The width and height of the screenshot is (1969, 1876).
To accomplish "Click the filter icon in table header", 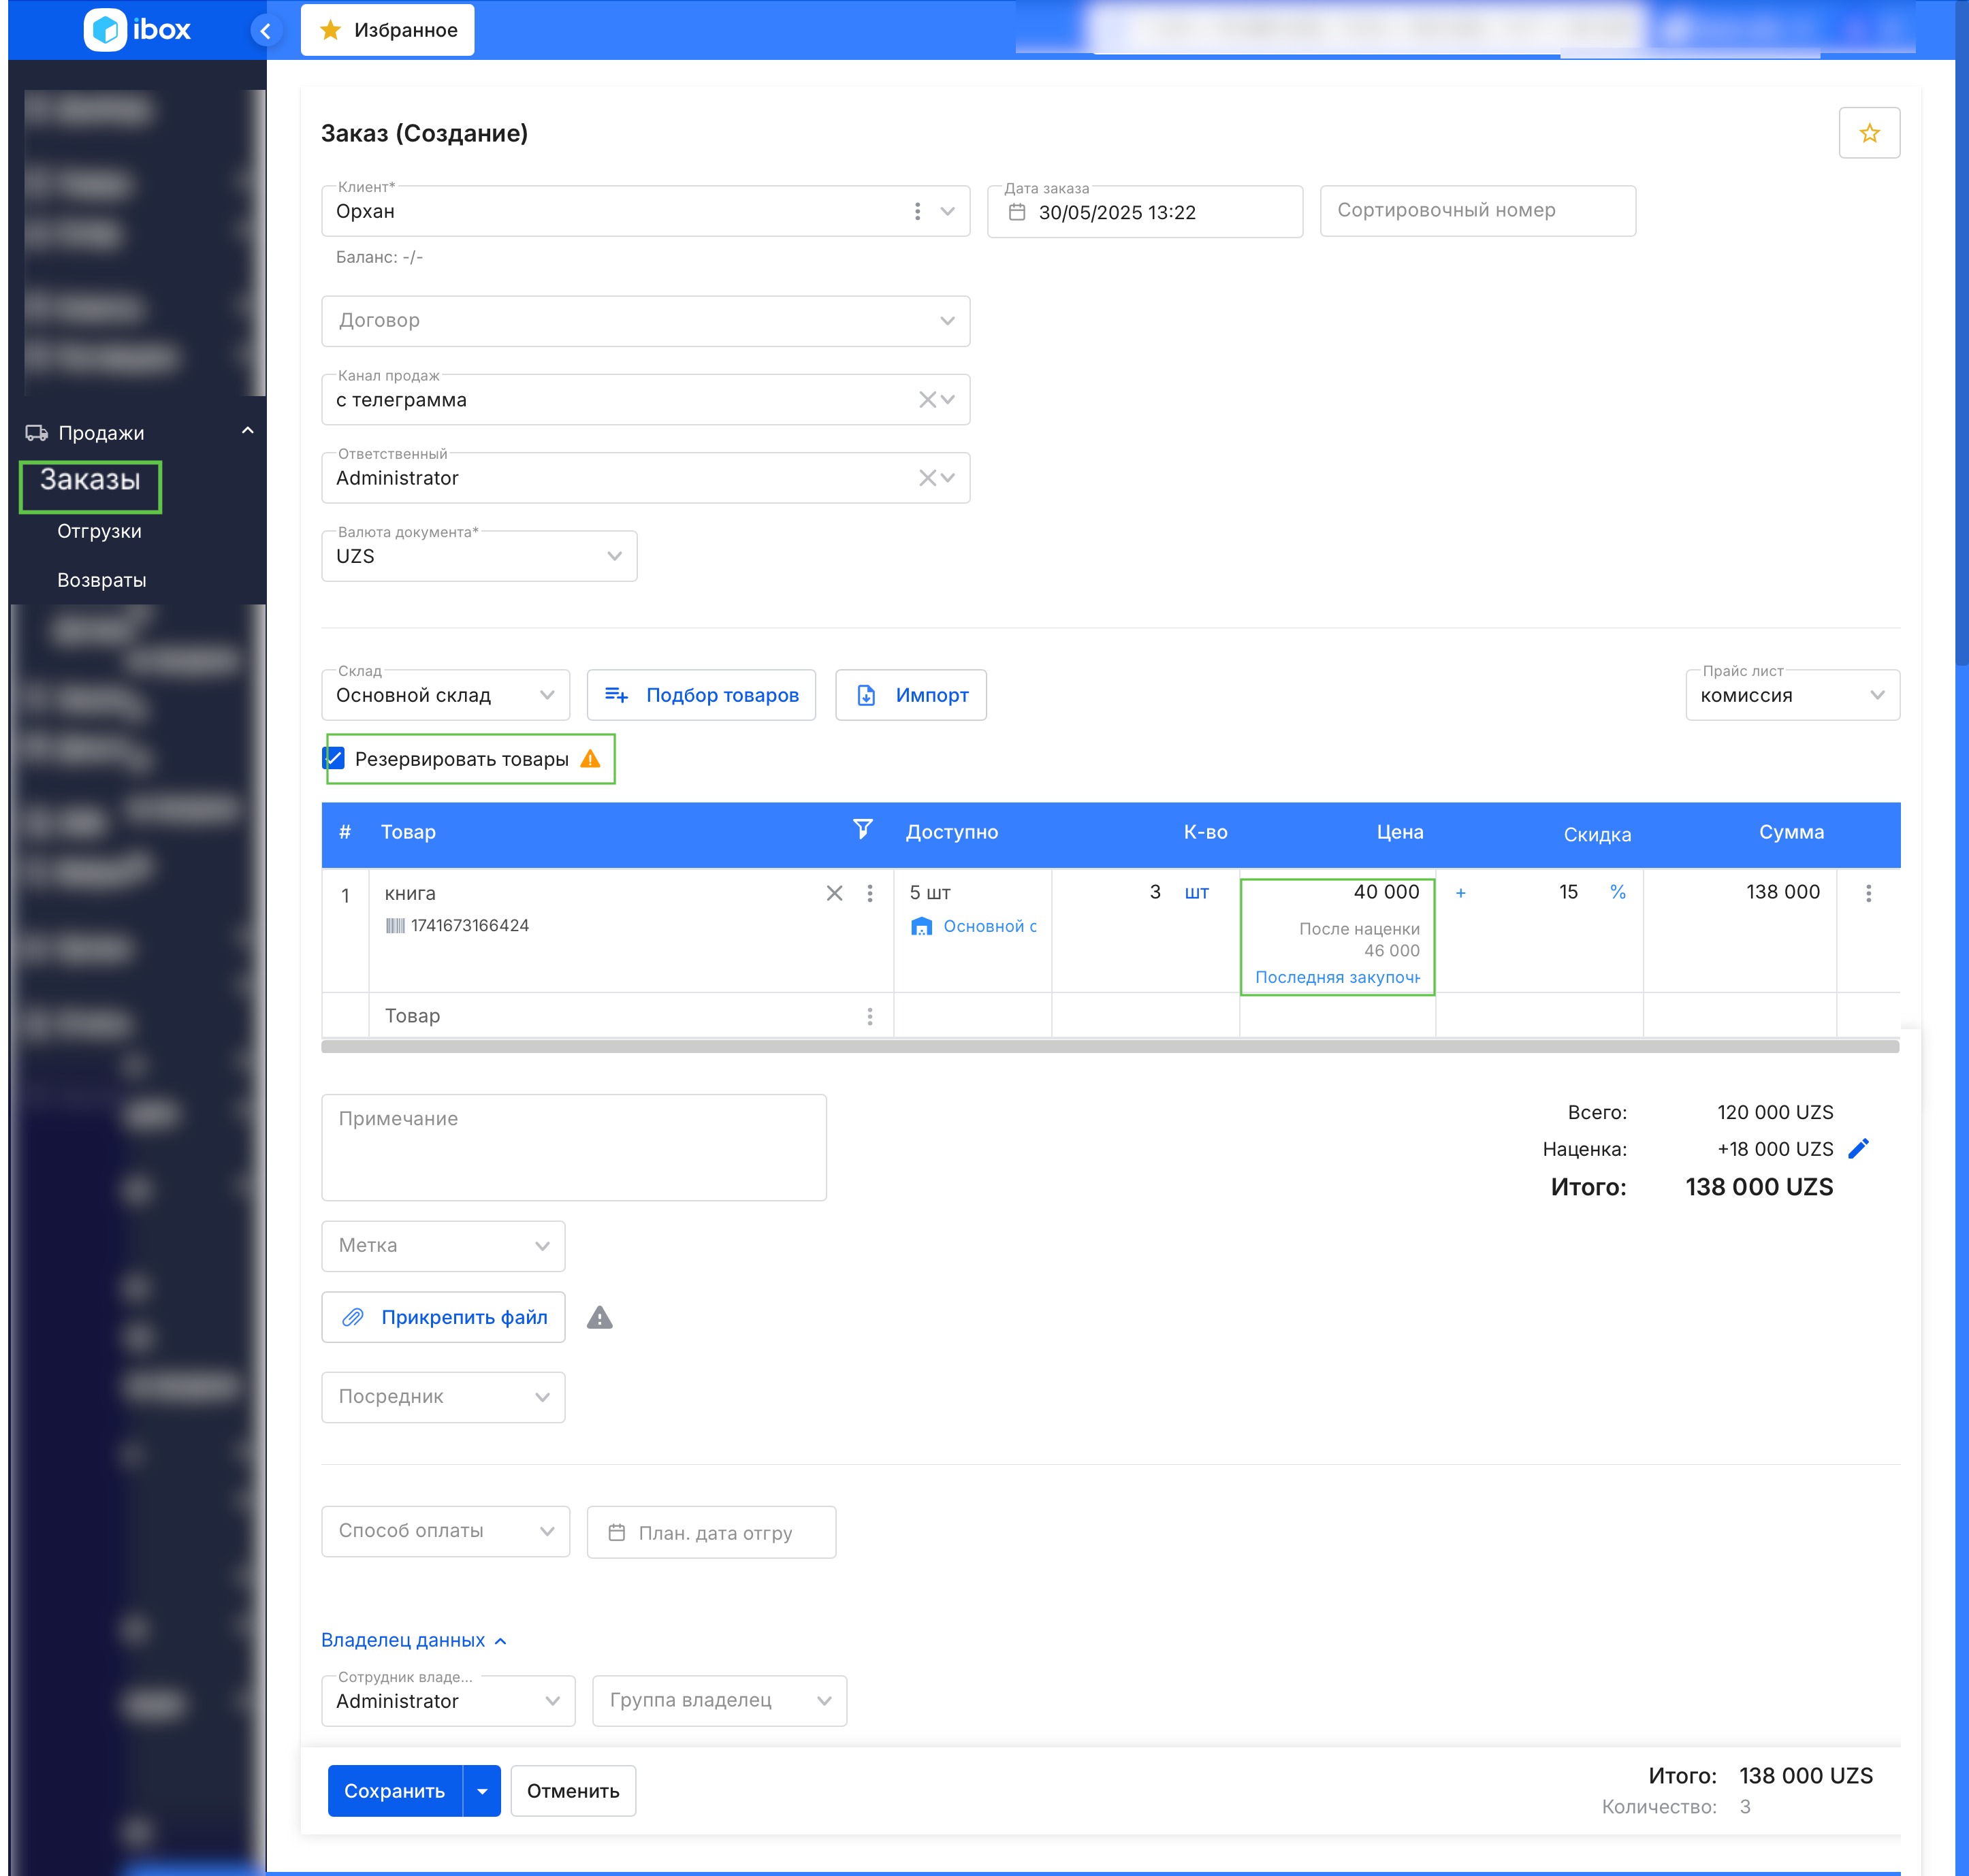I will [862, 829].
